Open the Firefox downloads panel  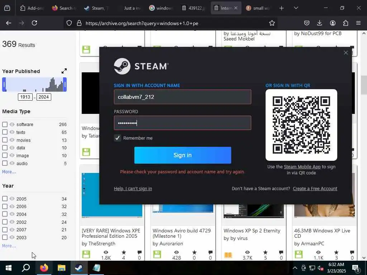319,23
